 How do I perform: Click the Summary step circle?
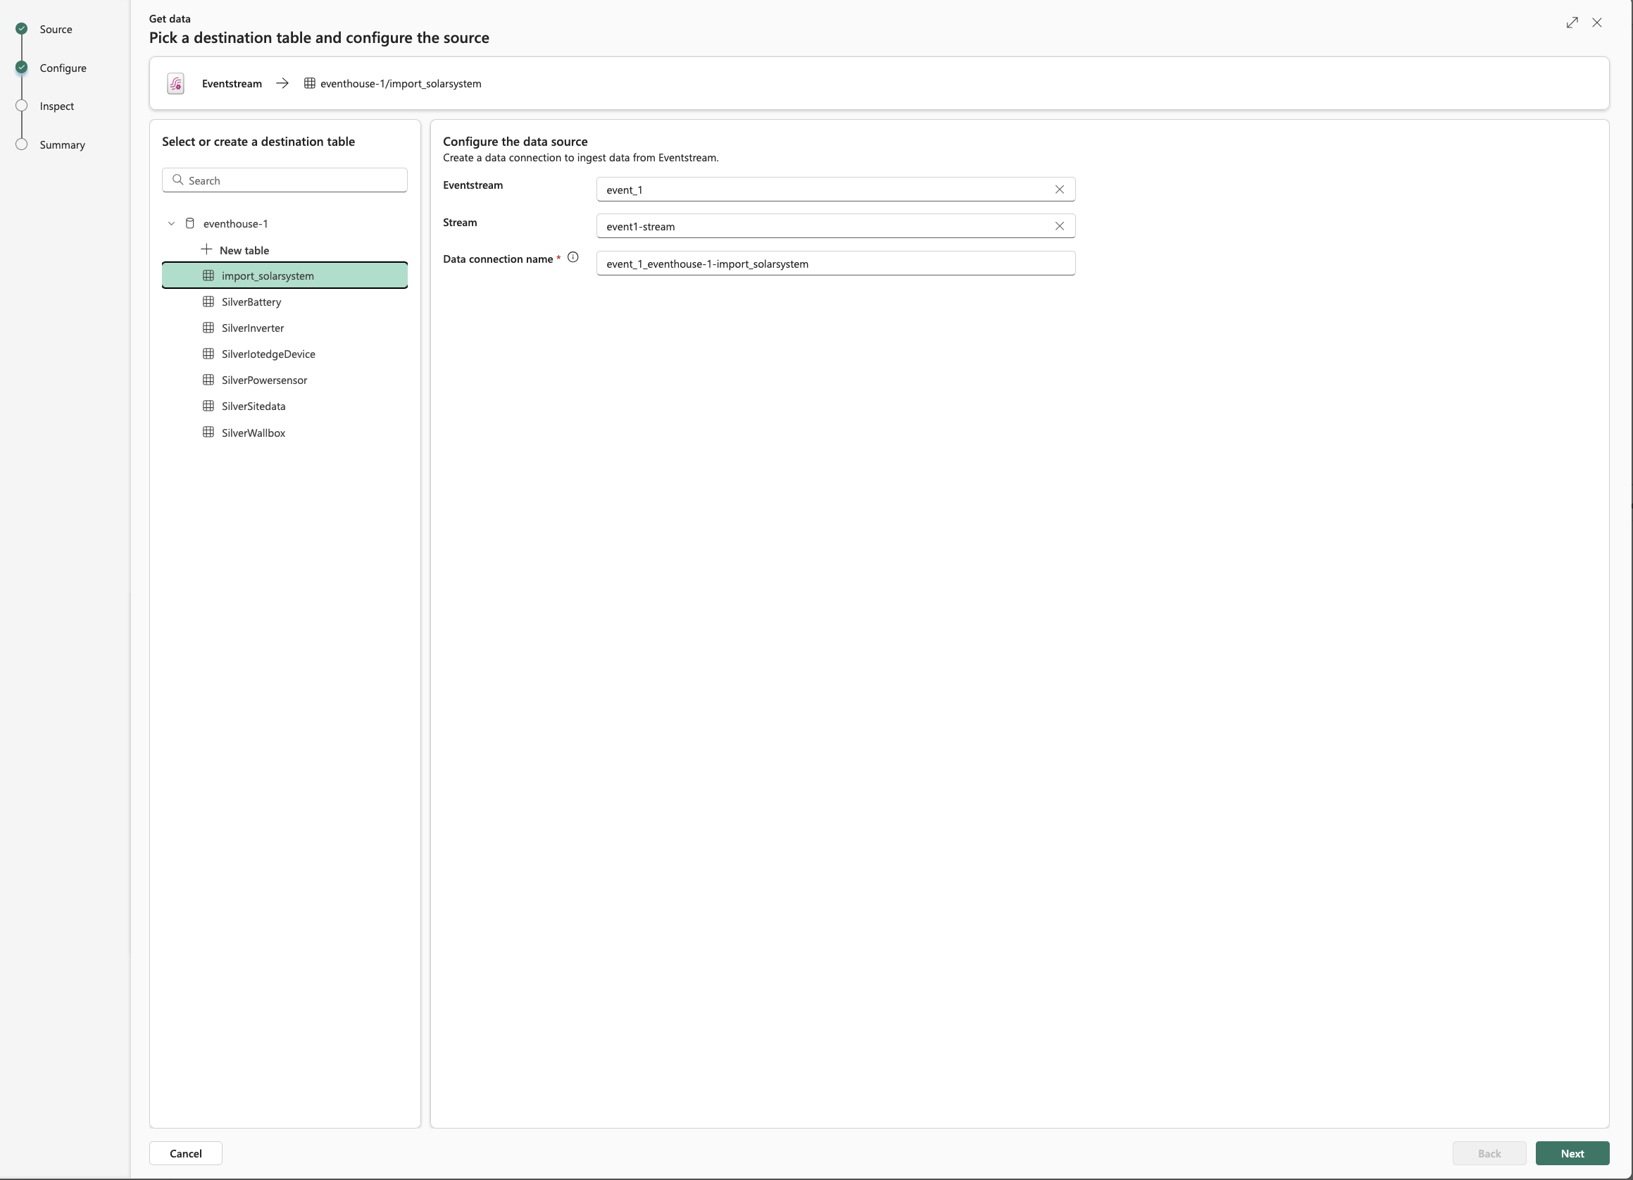pyautogui.click(x=22, y=144)
